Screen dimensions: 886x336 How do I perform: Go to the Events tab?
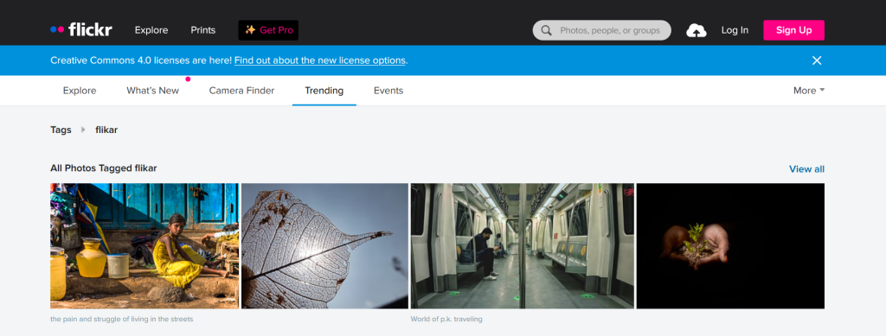[x=388, y=90]
